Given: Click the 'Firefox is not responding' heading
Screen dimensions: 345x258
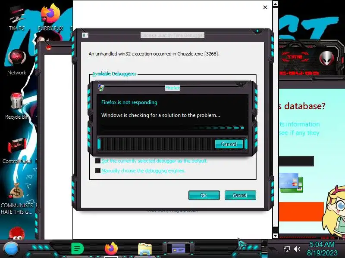Looking at the screenshot, I should point(129,102).
